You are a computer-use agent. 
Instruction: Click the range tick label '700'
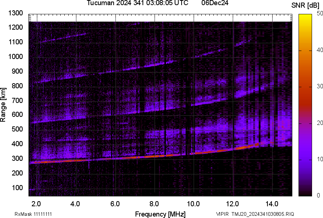pyautogui.click(x=17, y=100)
